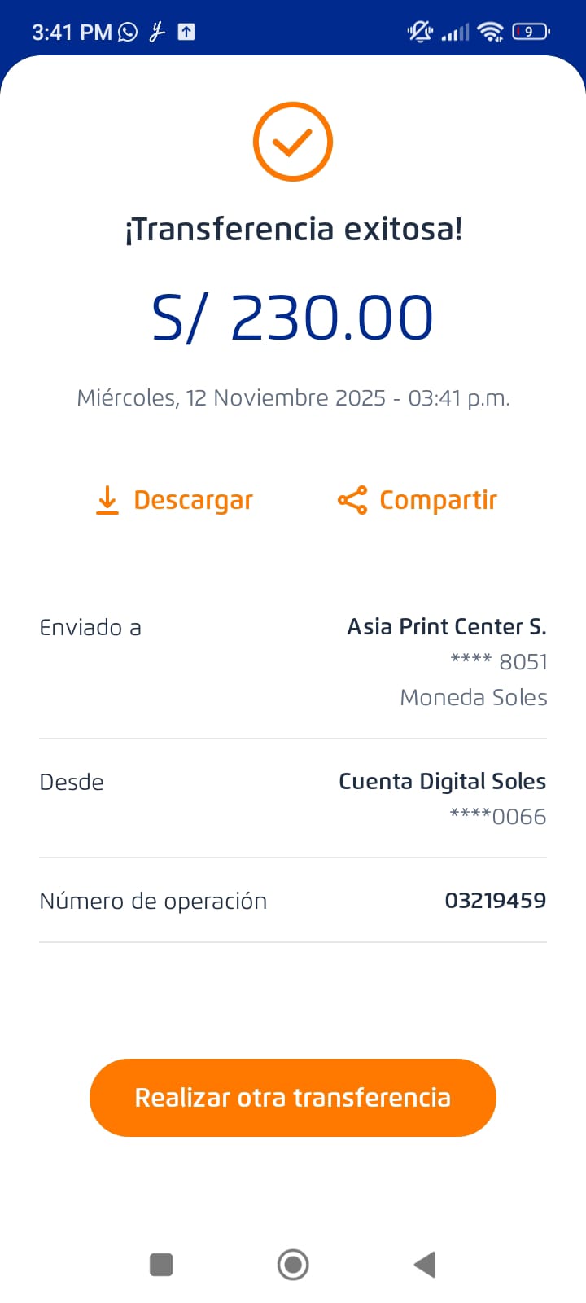Open recent apps square button

(161, 1265)
